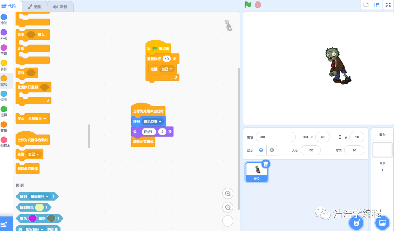Delete sprite 640 with trash icon

(266, 164)
